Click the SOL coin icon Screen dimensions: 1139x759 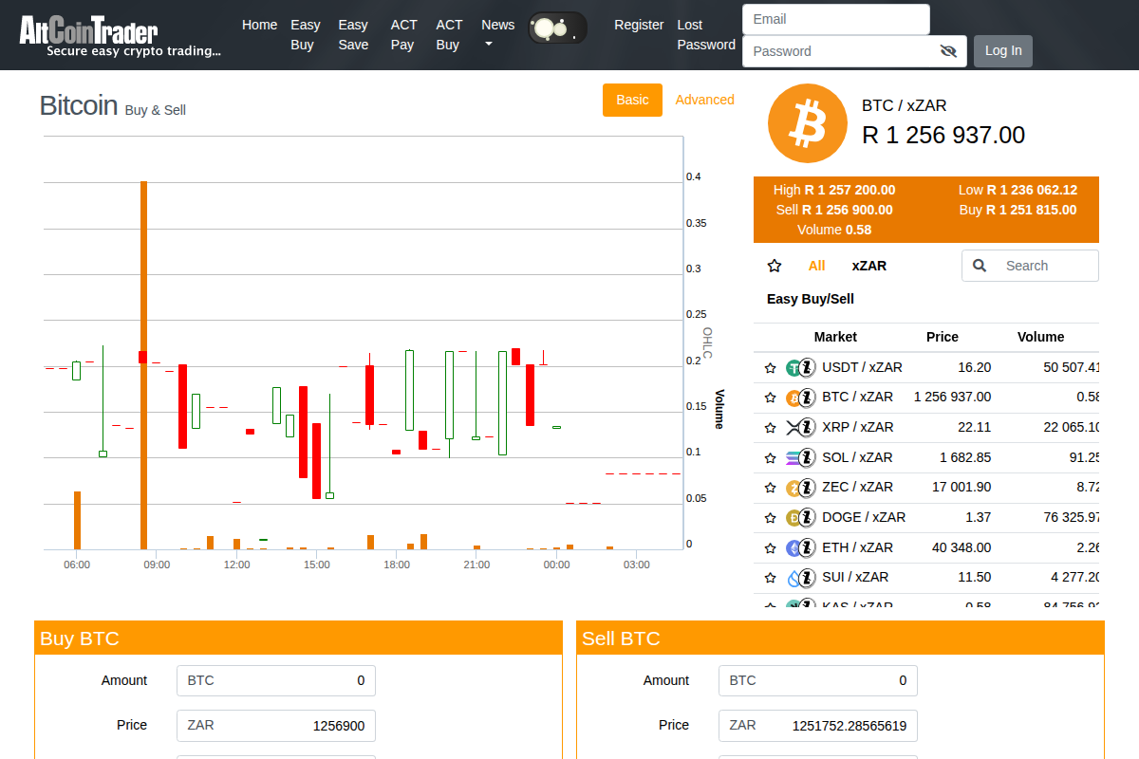(794, 458)
